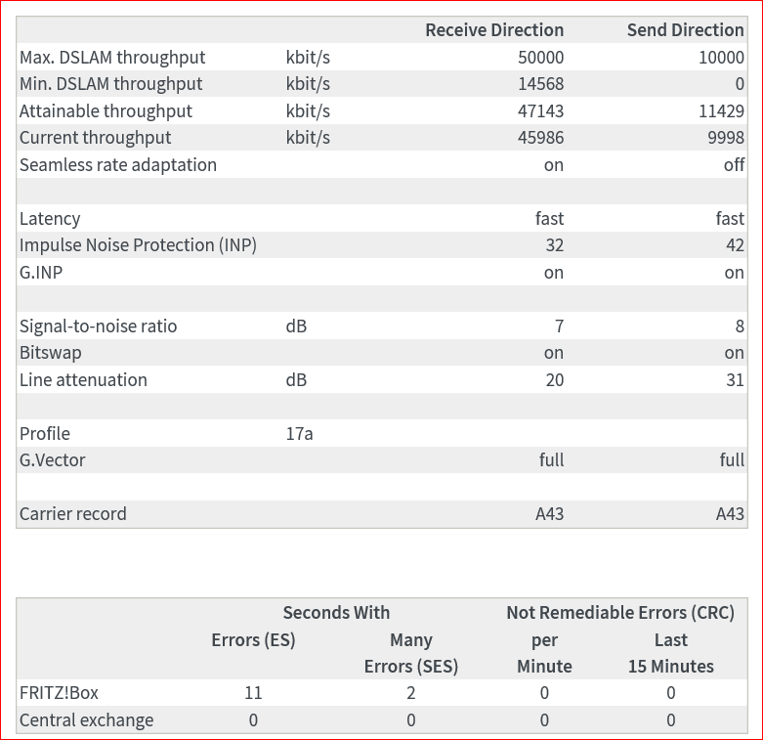Select the Seamless rate adaptation label
The height and width of the screenshot is (740, 763).
click(118, 165)
